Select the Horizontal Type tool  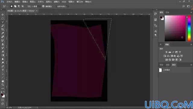click(3, 70)
